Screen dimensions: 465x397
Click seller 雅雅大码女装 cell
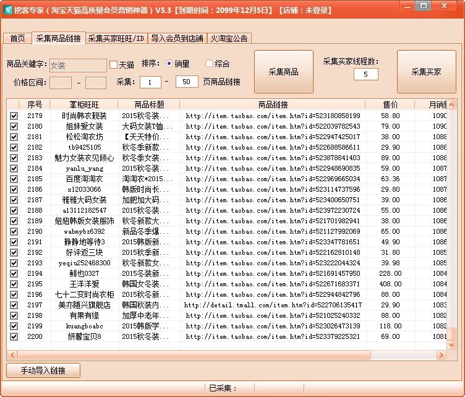84,200
